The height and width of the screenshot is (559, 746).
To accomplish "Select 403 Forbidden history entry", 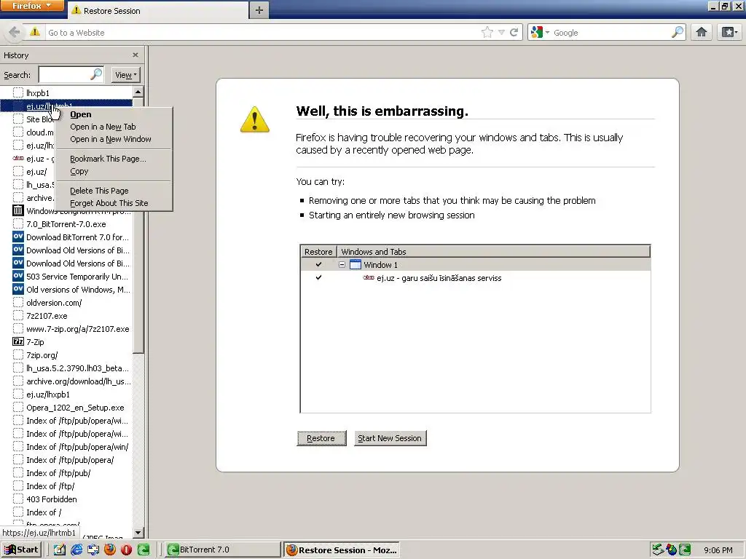I will (x=66, y=499).
